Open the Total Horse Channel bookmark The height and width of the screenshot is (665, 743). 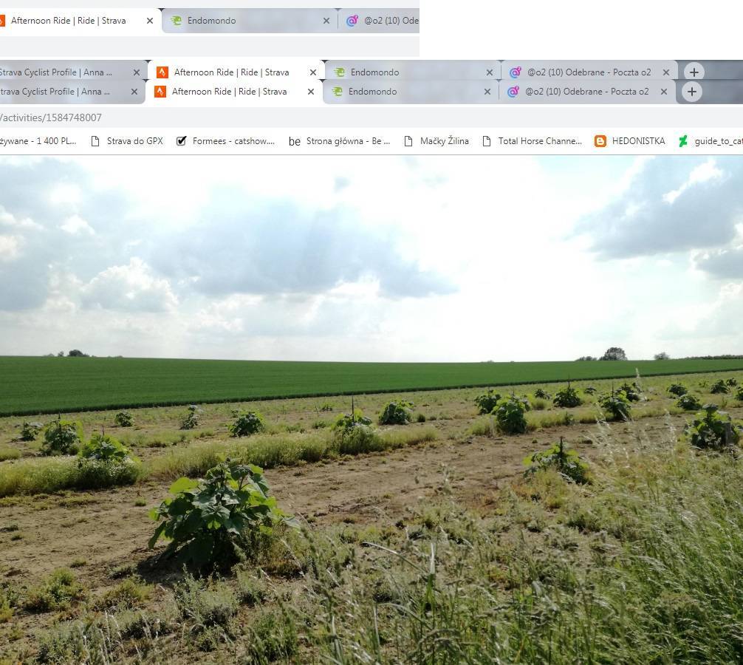tap(539, 141)
